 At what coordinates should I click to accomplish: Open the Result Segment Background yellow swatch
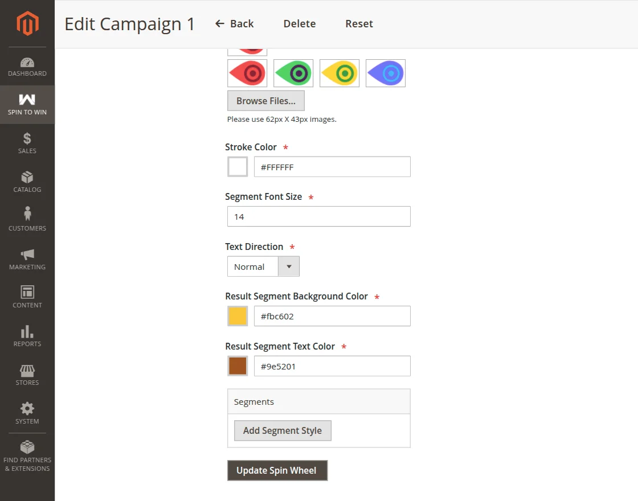(x=238, y=316)
